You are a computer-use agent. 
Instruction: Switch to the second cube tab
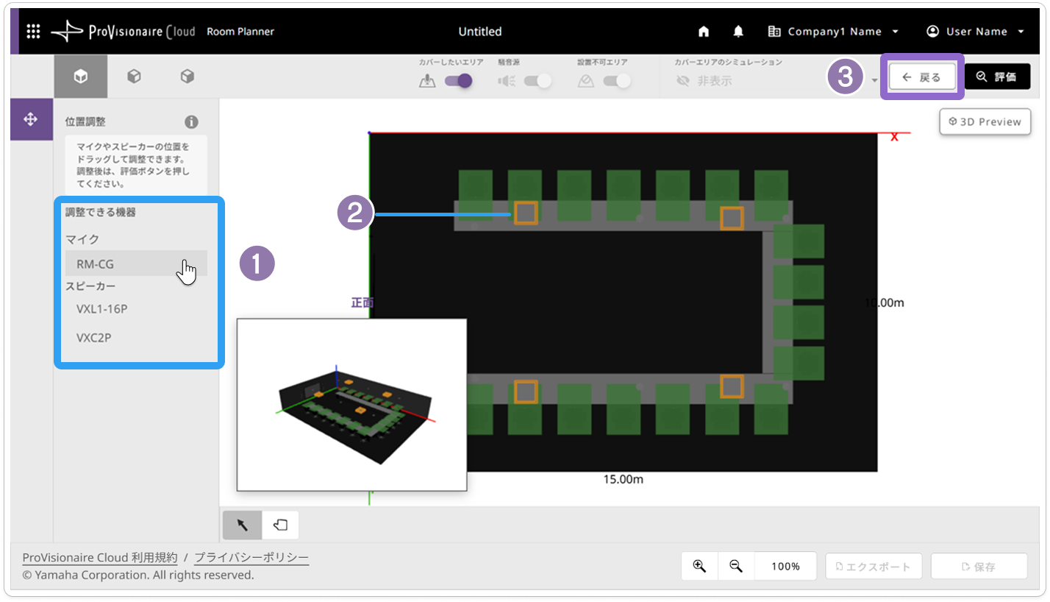(x=134, y=77)
